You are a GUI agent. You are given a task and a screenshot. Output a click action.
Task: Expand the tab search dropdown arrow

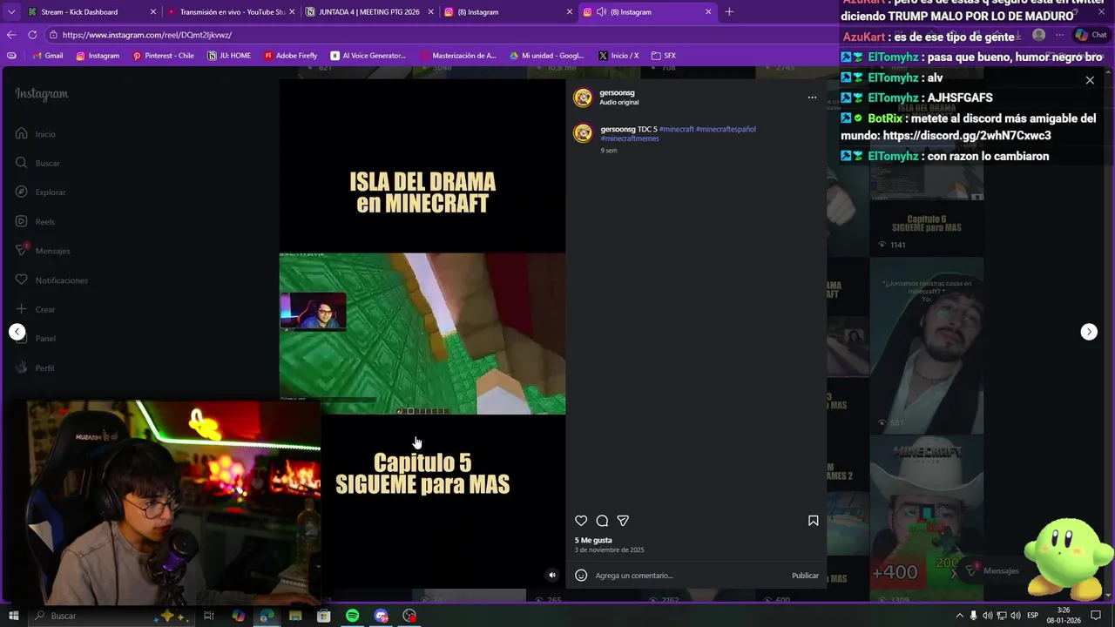coord(11,12)
